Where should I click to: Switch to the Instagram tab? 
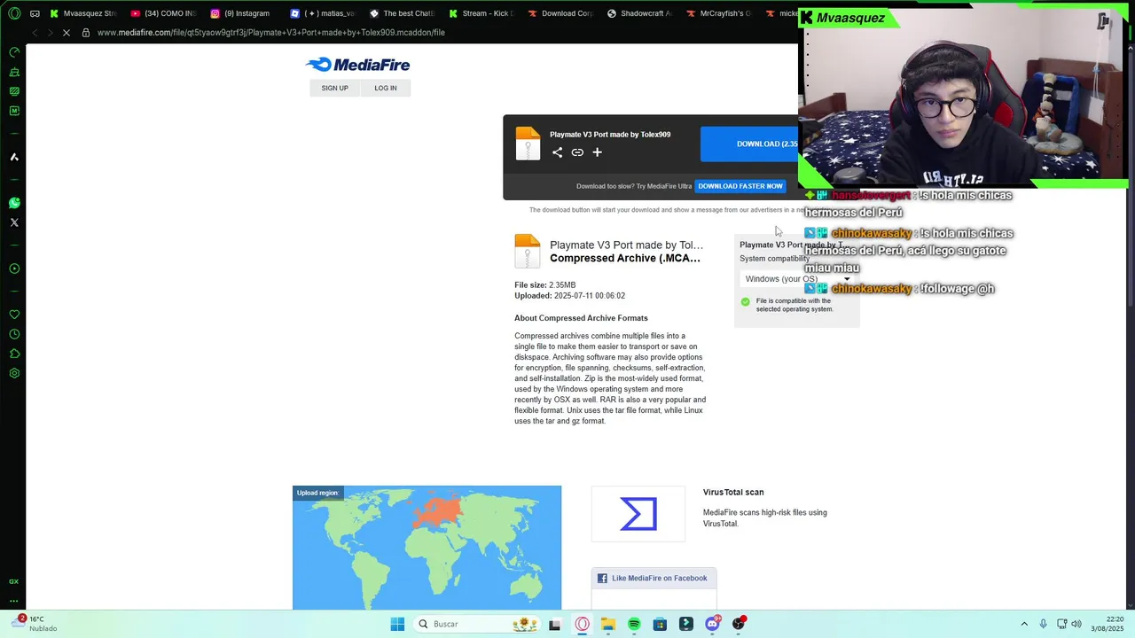242,13
